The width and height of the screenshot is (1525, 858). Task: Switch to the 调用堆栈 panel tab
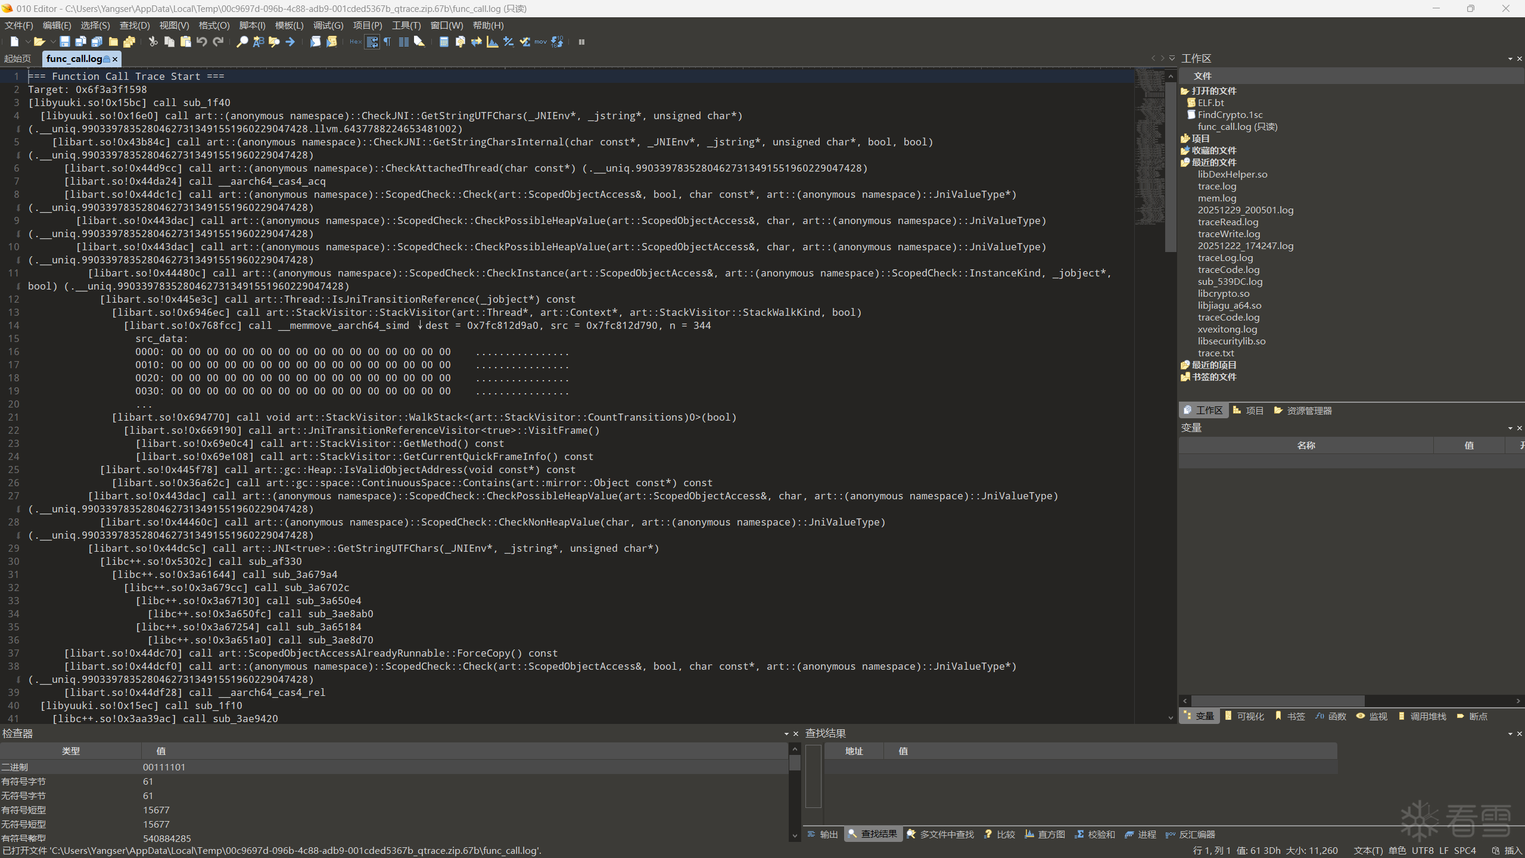pyautogui.click(x=1427, y=716)
